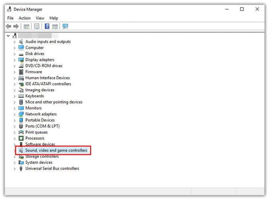The image size is (269, 200).
Task: Click the System devices folder icon
Action: [21, 162]
